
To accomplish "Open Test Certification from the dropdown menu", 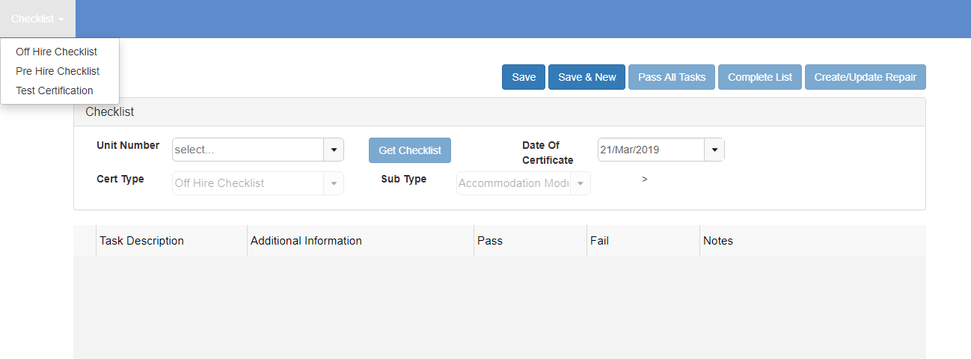I will (55, 90).
